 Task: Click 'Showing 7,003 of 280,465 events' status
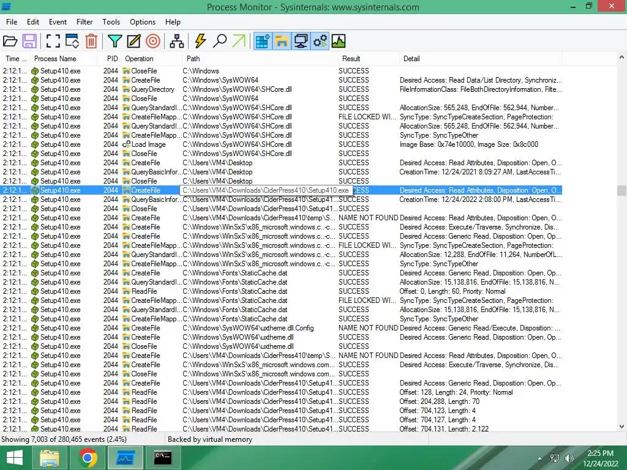[x=64, y=439]
